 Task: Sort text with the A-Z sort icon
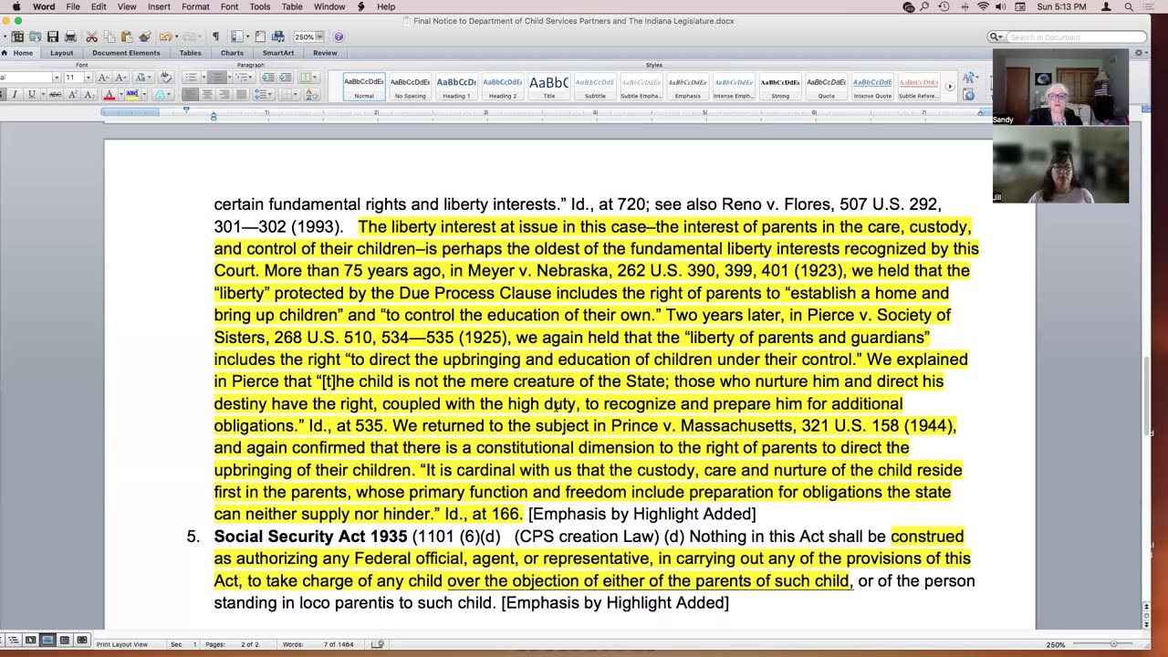(x=312, y=94)
